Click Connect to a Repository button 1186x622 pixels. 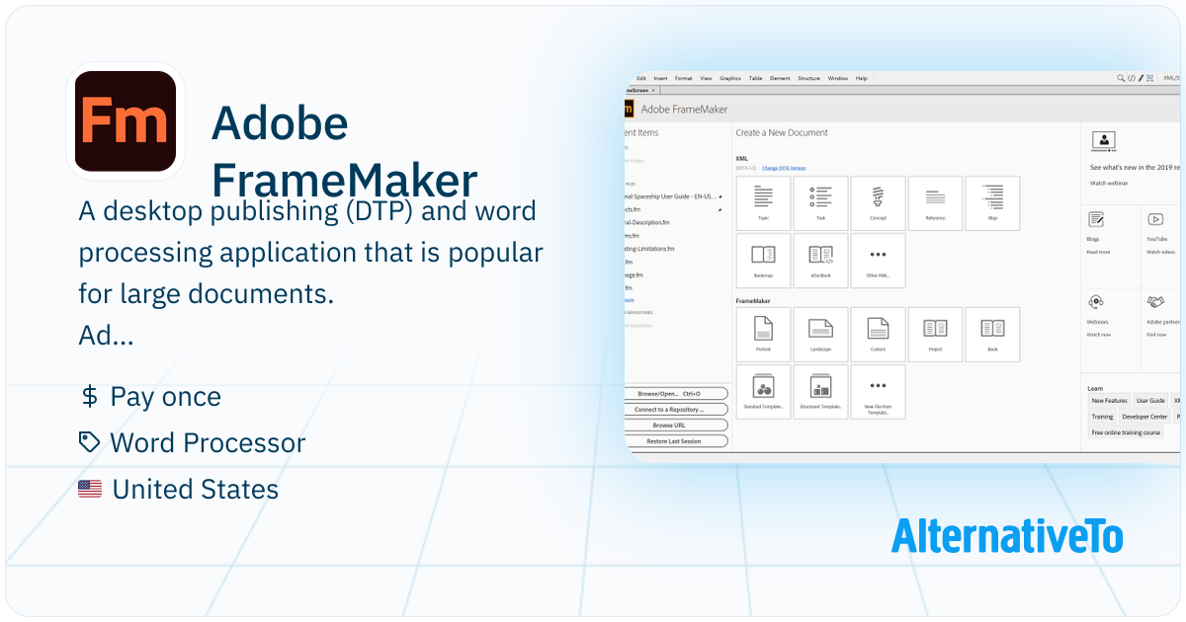(677, 409)
